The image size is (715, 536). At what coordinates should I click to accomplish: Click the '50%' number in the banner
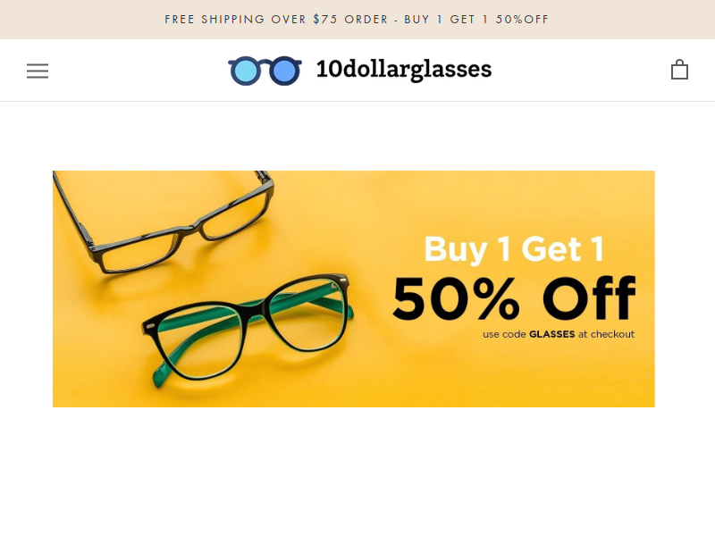coord(456,298)
